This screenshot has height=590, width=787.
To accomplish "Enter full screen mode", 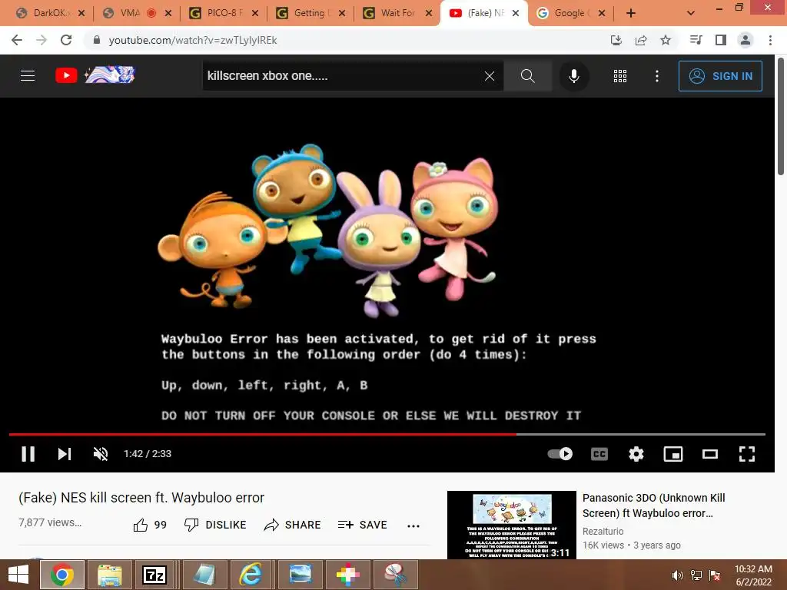I will (747, 453).
